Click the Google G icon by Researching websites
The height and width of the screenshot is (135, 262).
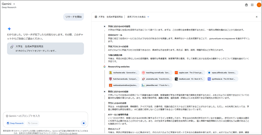tap(104, 67)
